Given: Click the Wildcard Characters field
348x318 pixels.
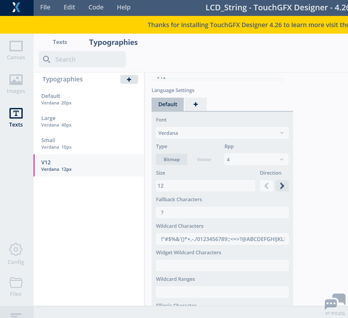Looking at the screenshot, I should click(222, 239).
